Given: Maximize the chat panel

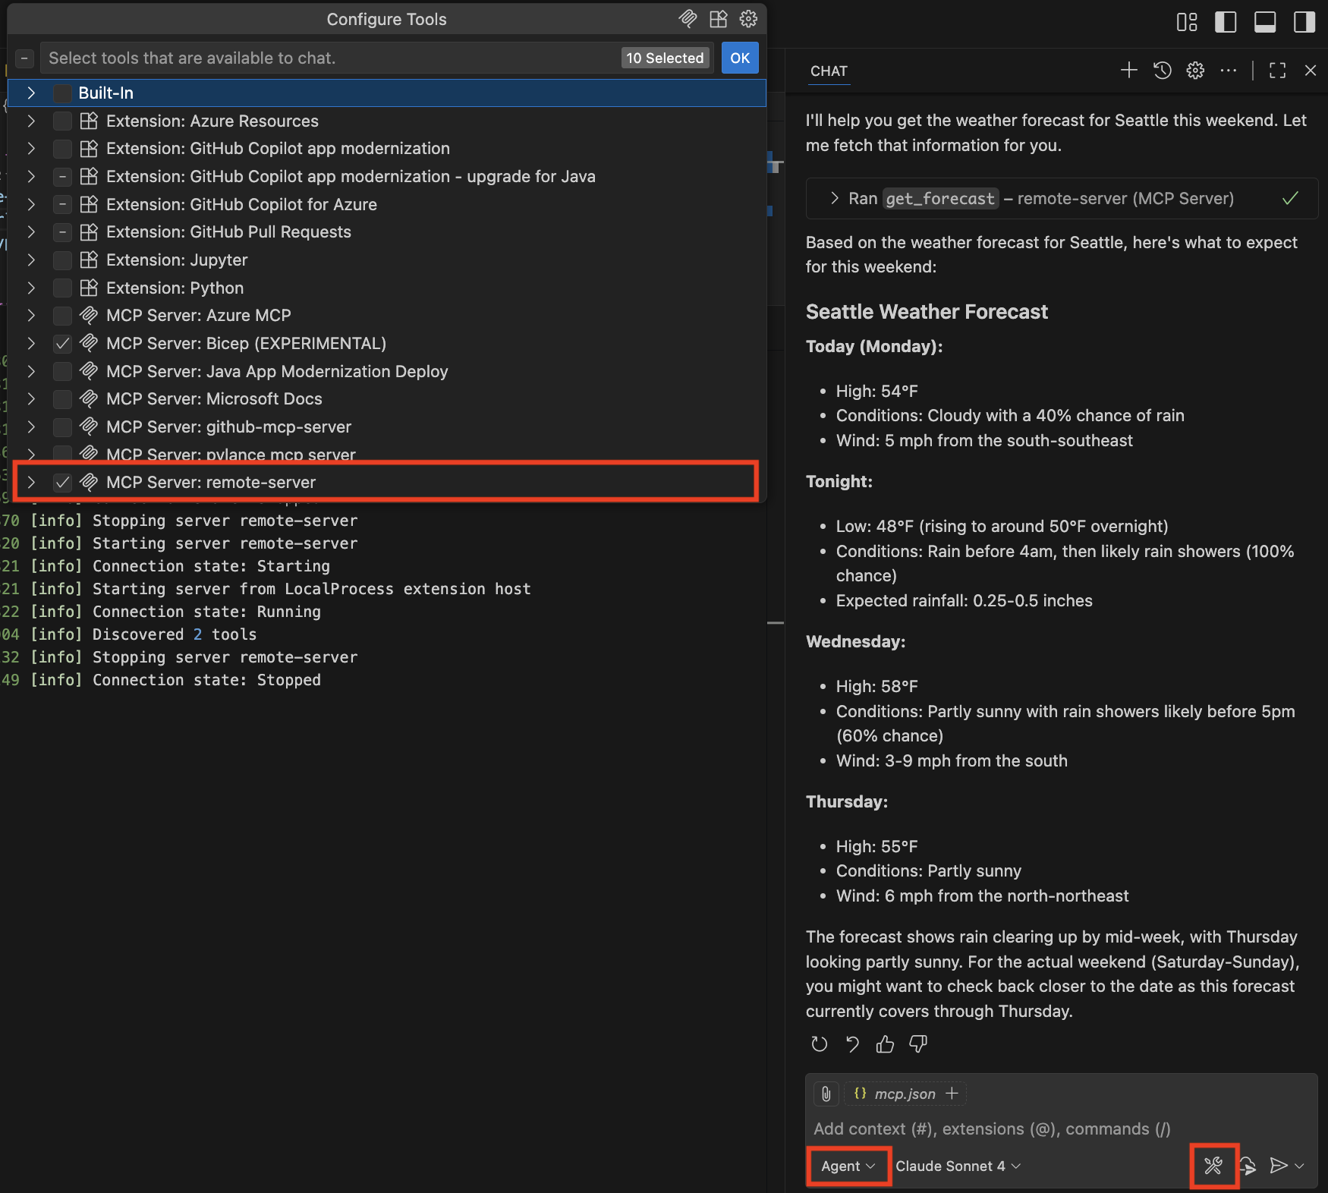Looking at the screenshot, I should (x=1278, y=71).
